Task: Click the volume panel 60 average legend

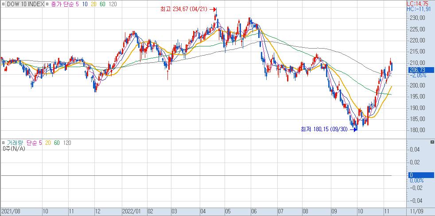Action: [57, 143]
